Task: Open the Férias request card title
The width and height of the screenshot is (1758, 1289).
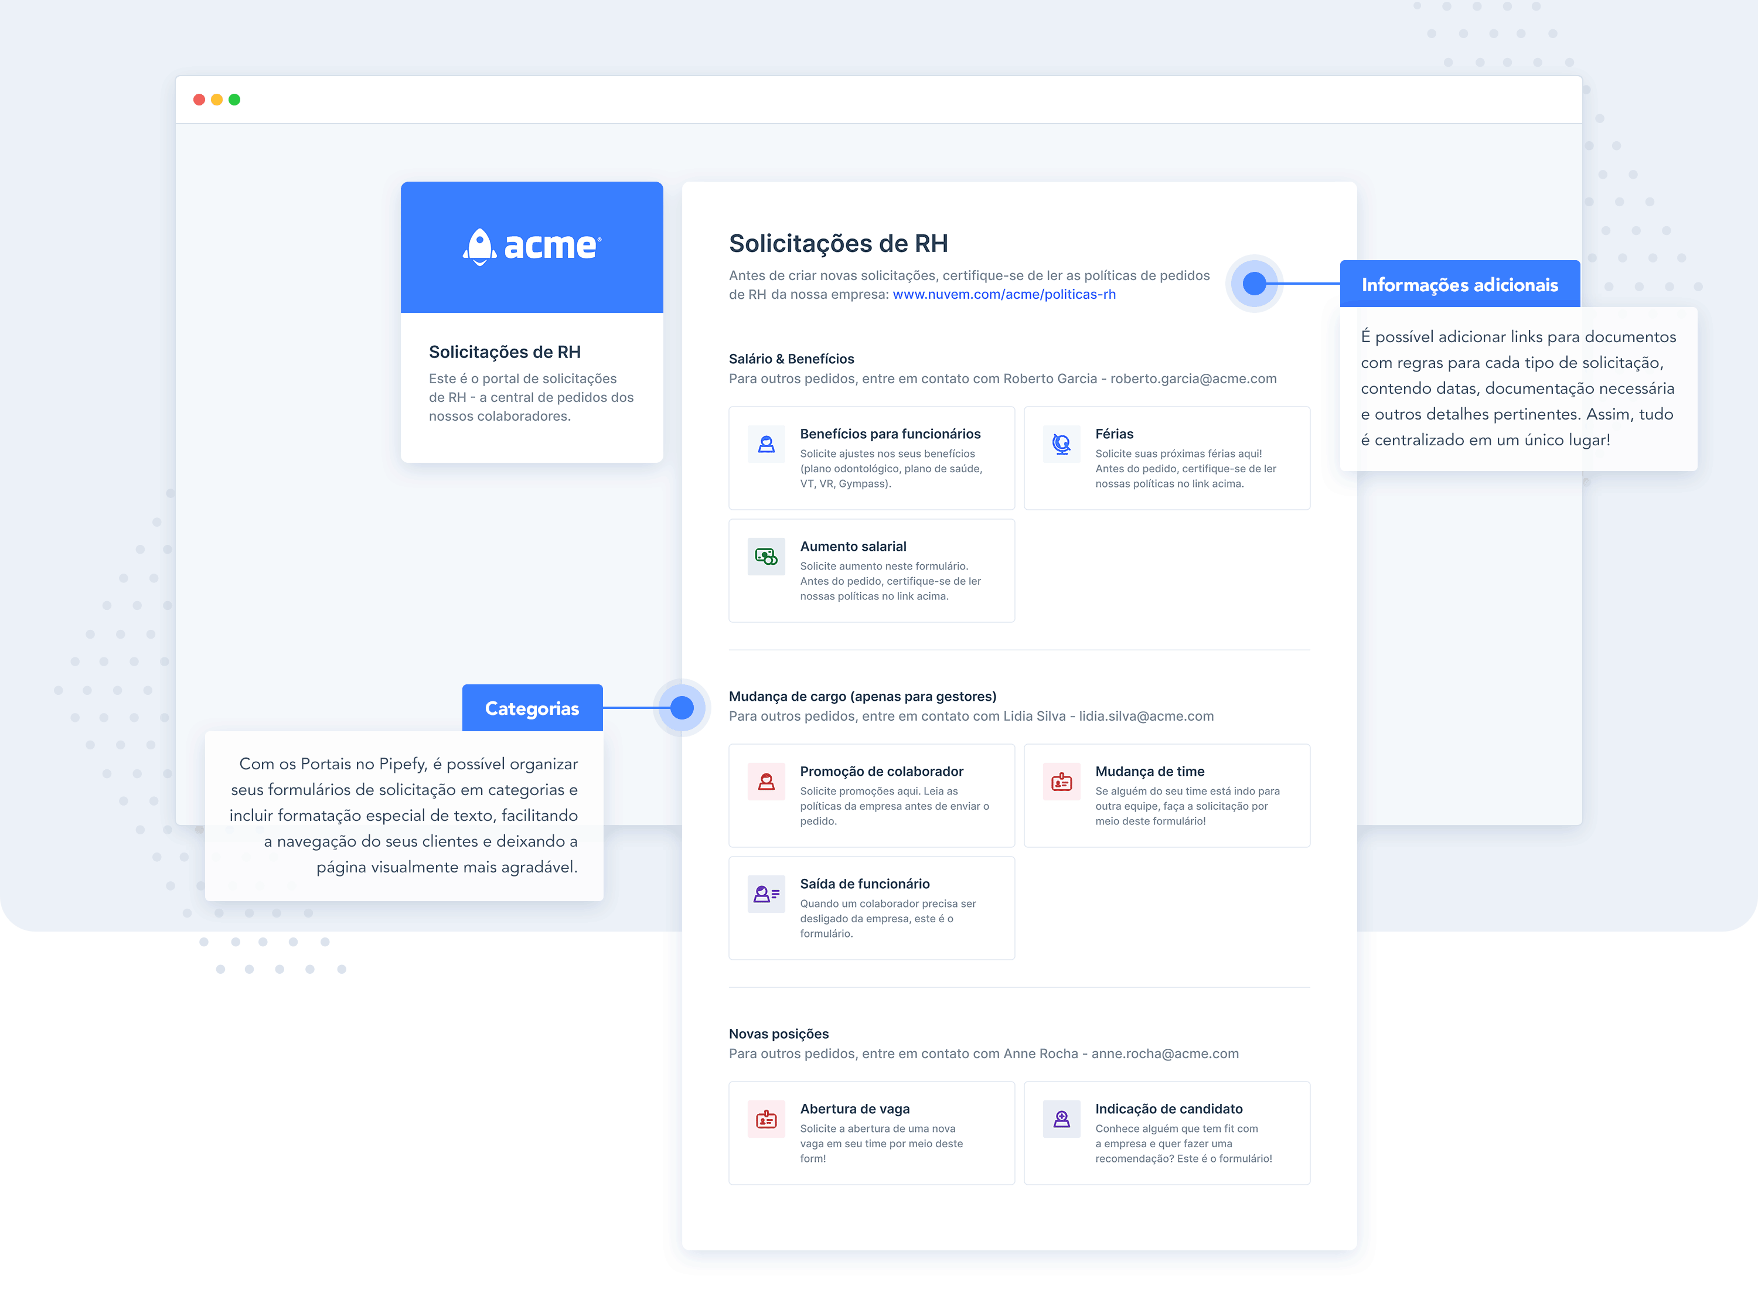Action: click(1113, 434)
